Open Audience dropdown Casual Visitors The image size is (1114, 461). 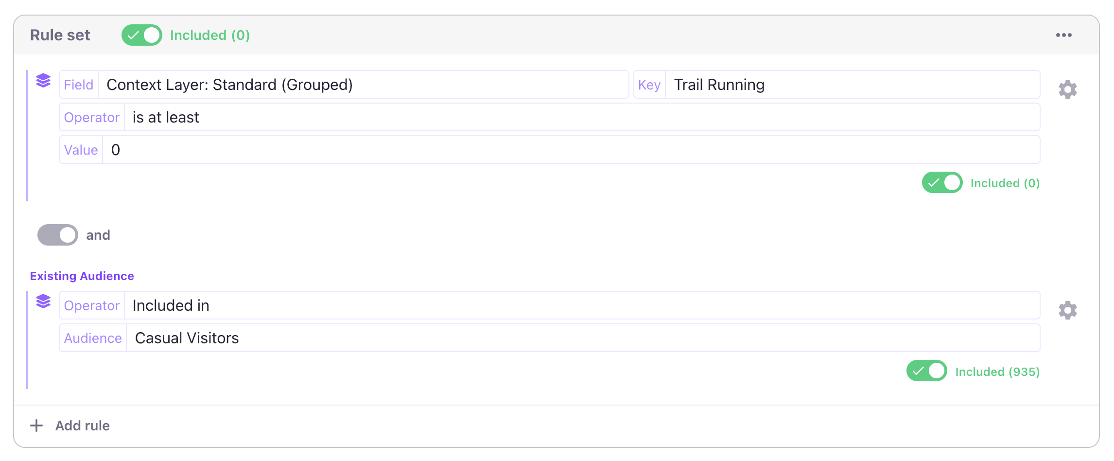[549, 338]
